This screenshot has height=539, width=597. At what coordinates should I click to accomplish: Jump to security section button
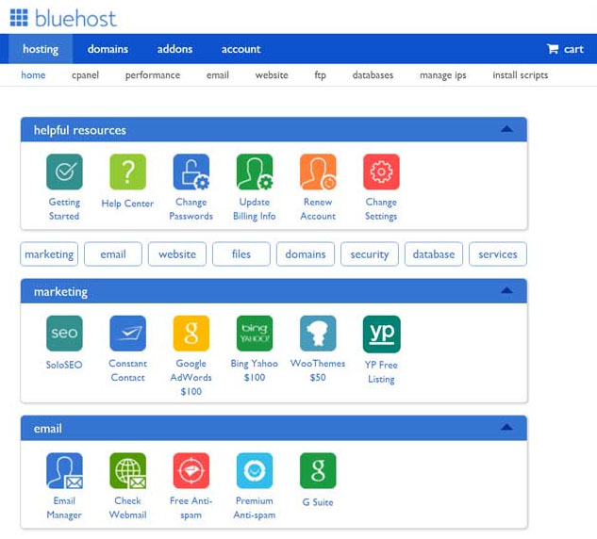pos(370,254)
